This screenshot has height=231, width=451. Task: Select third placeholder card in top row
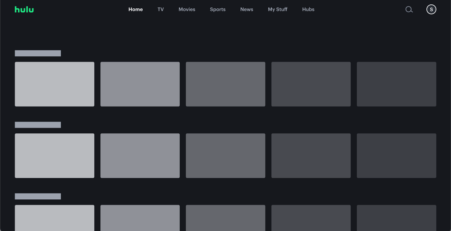[225, 84]
